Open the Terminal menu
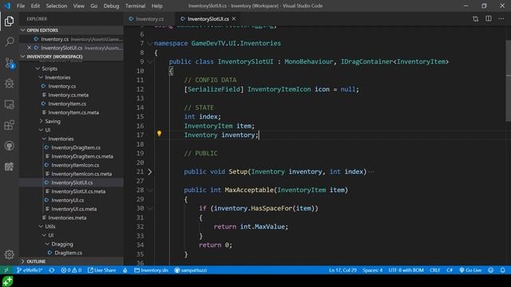 click(135, 6)
